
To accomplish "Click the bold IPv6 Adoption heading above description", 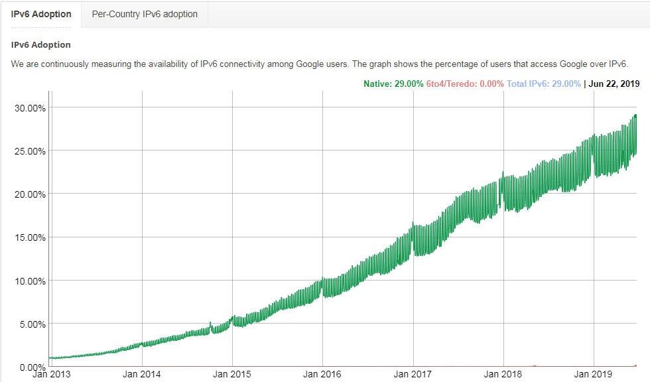I will pyautogui.click(x=41, y=45).
